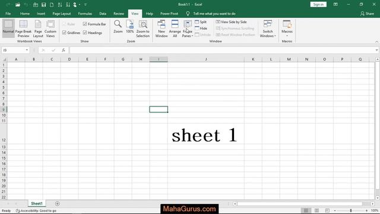The height and width of the screenshot is (214, 380).
Task: Create new blank workbook from quick toolbar
Action: (52, 5)
